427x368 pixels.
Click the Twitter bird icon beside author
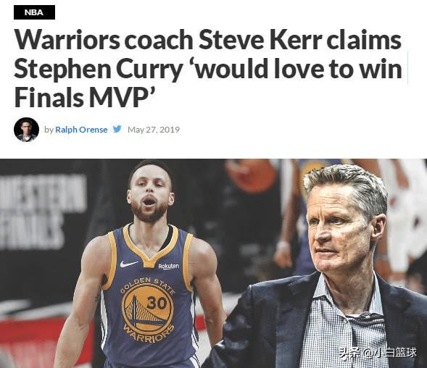click(117, 129)
